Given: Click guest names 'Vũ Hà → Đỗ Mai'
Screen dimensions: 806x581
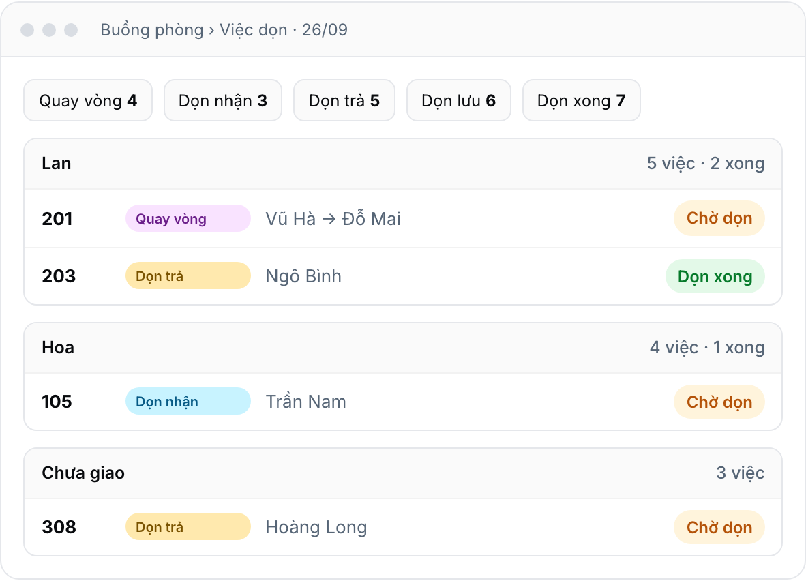Looking at the screenshot, I should pyautogui.click(x=333, y=218).
